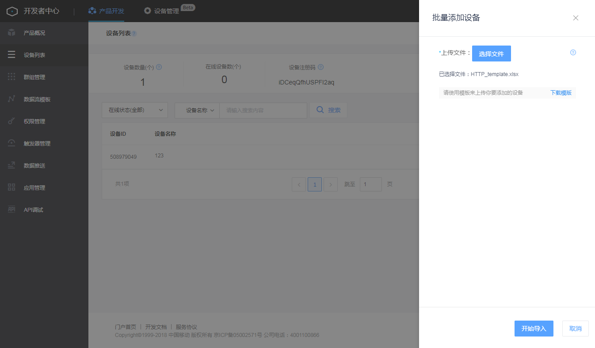Close the 批量添加设备 panel

click(576, 18)
